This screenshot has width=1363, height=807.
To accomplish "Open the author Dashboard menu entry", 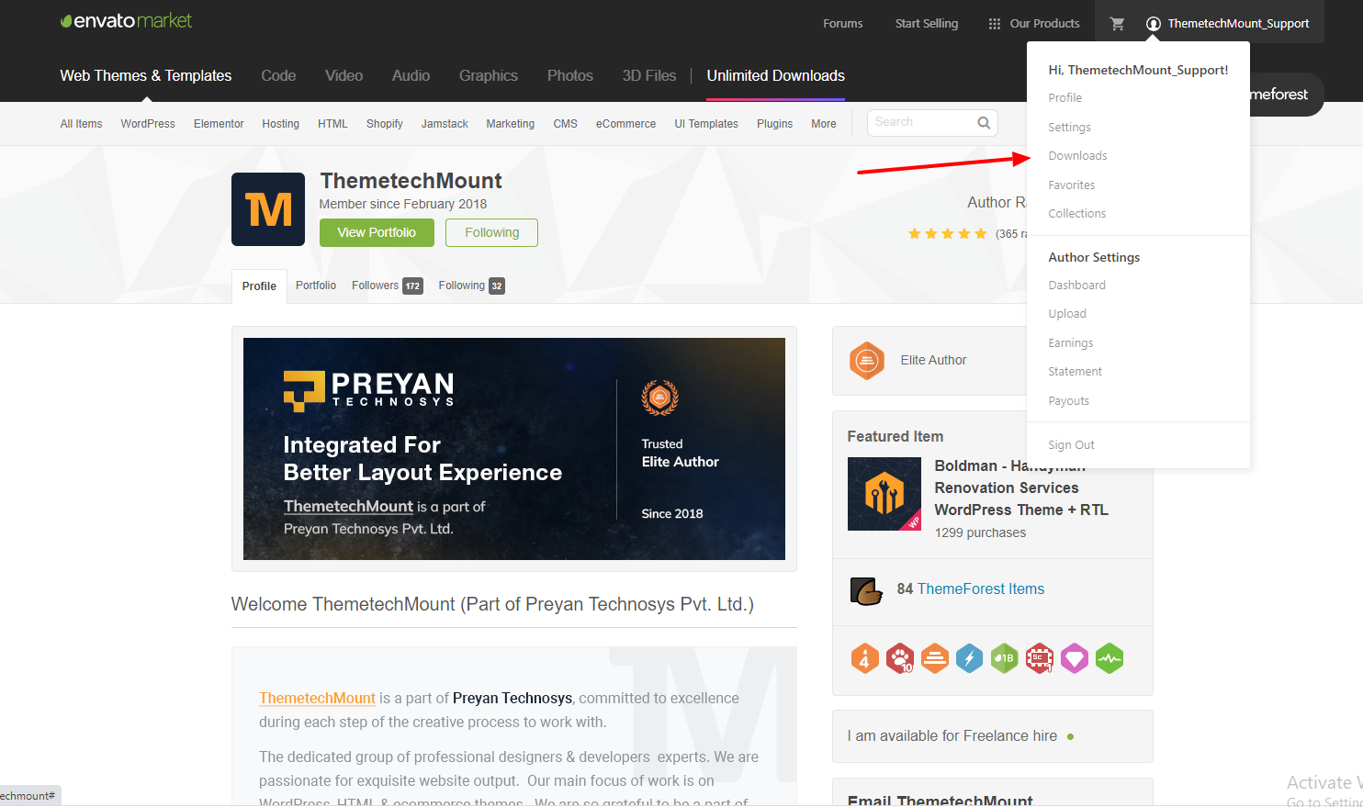I will coord(1077,286).
